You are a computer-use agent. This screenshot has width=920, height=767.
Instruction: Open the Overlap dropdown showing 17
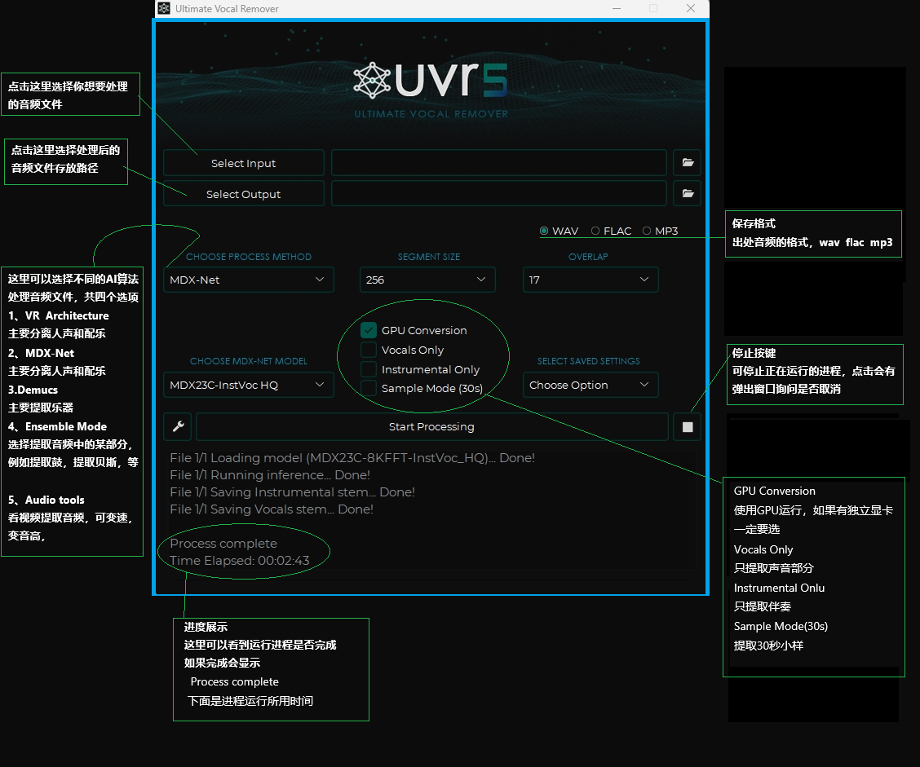590,280
